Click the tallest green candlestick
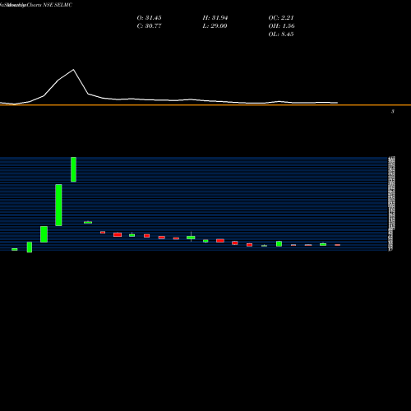The height and width of the screenshot is (411, 411). coord(58,205)
